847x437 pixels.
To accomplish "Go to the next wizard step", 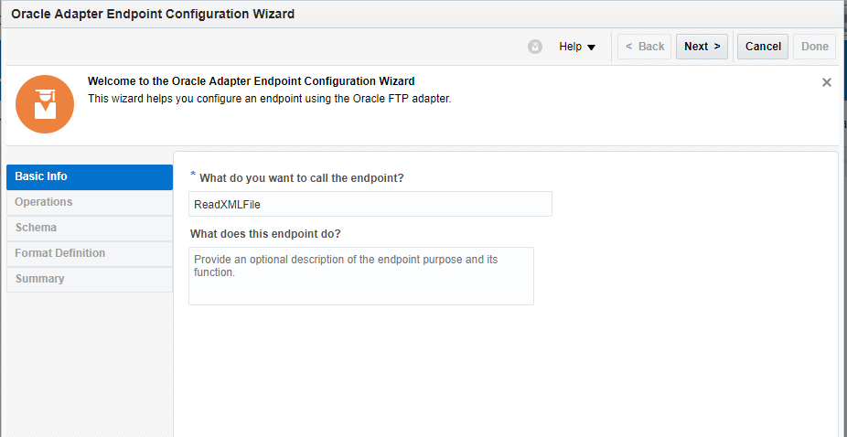I will pos(702,47).
